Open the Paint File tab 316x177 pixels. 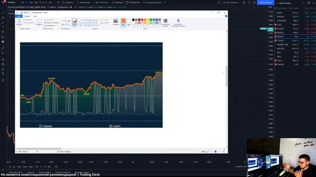tap(19, 16)
